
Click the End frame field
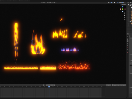point(123,85)
